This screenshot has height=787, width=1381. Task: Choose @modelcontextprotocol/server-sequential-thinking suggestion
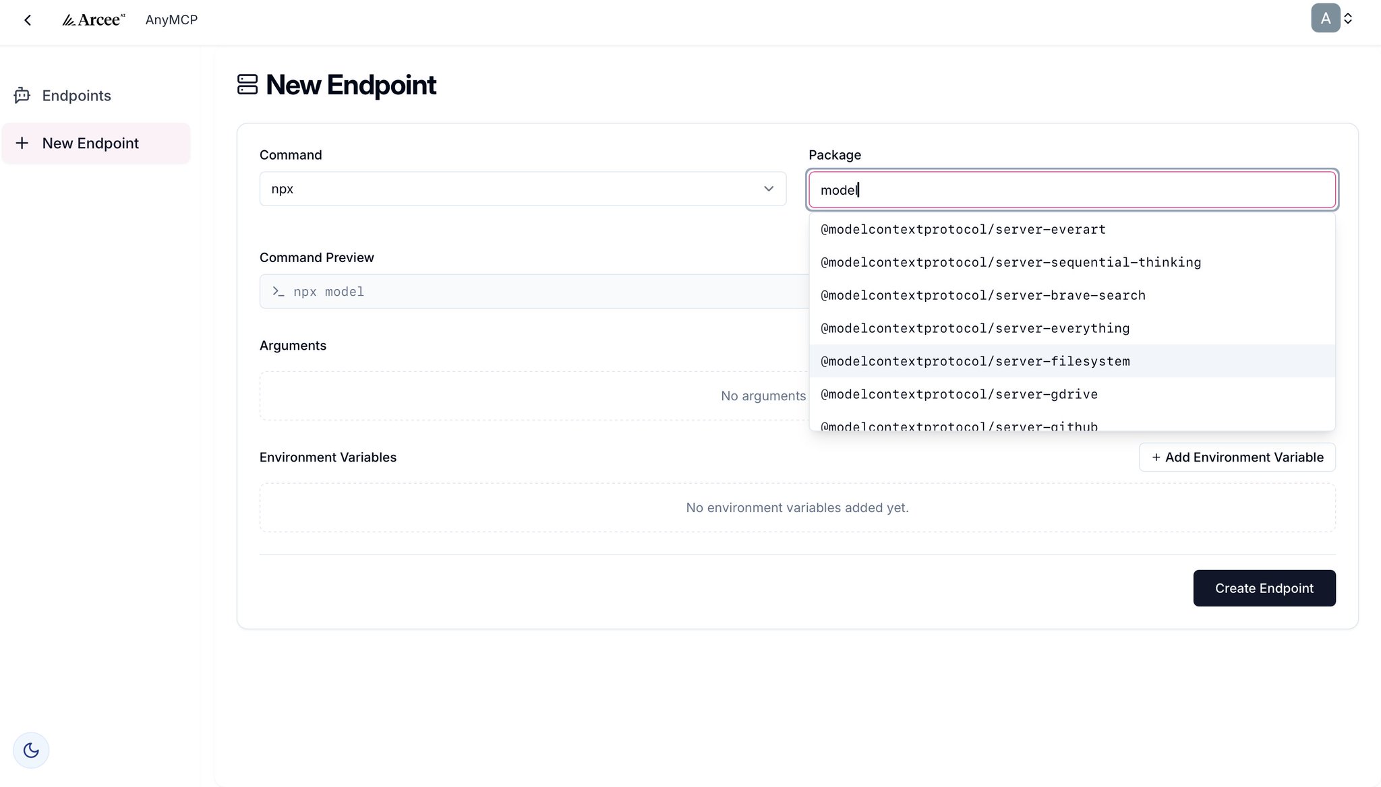point(1072,263)
